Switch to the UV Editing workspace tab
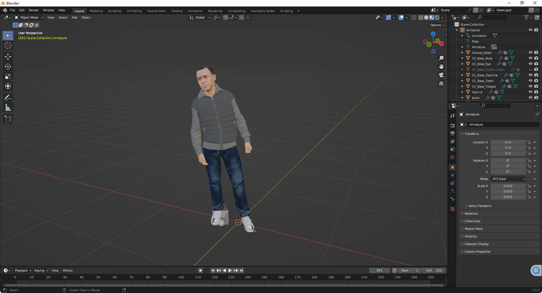 coord(134,11)
